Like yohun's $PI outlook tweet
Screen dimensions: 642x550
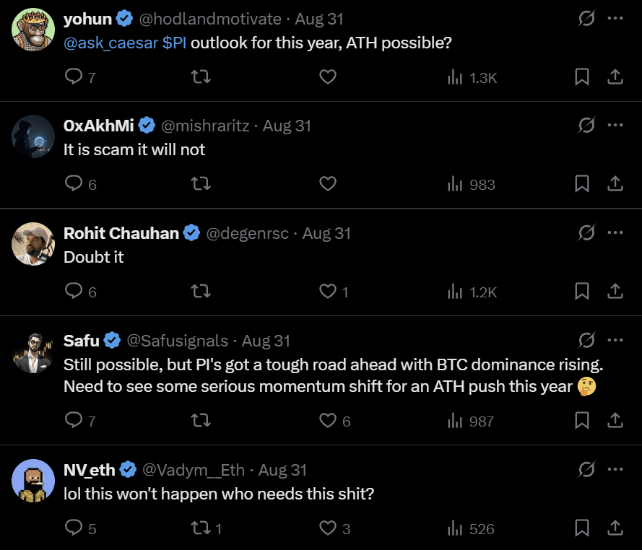pos(328,77)
